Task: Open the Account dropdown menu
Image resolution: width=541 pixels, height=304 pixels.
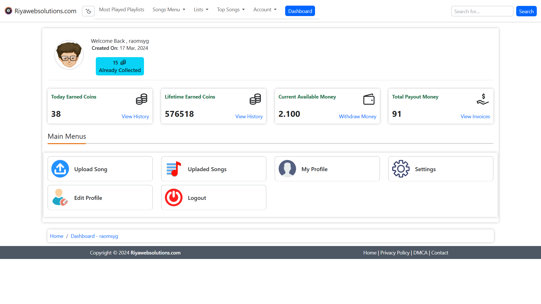Action: [265, 10]
